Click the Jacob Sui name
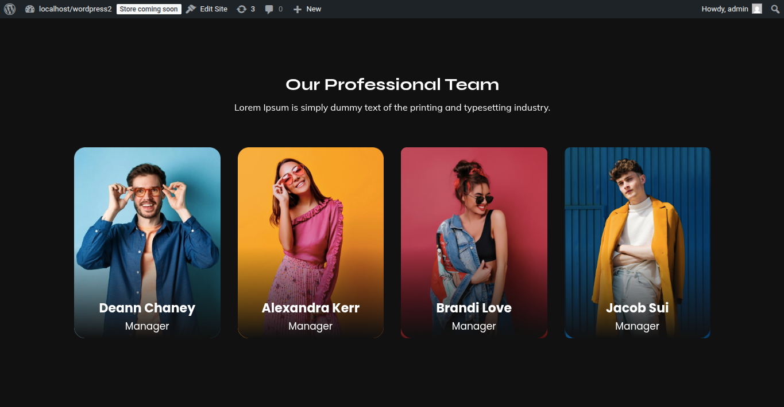This screenshot has width=784, height=407. pyautogui.click(x=638, y=308)
